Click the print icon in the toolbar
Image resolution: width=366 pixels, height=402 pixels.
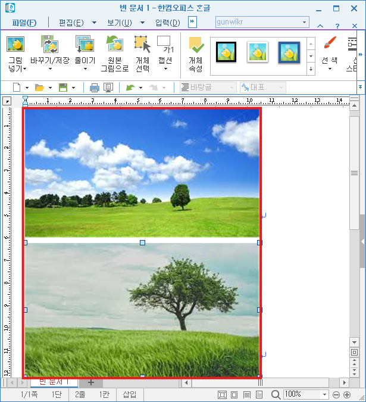[x=94, y=88]
